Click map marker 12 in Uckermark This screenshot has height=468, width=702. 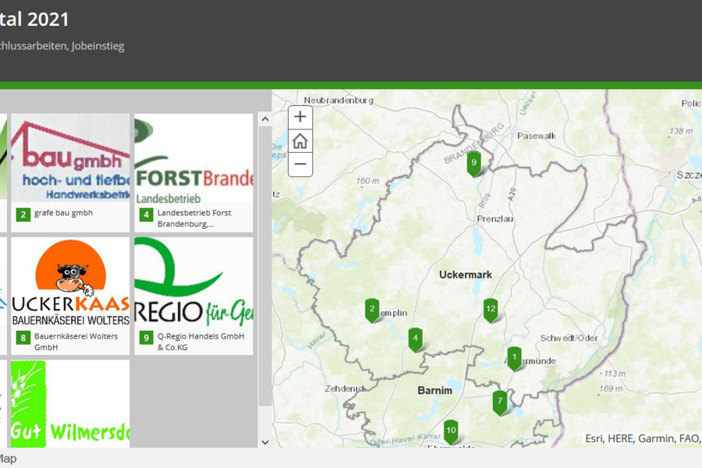(x=491, y=309)
